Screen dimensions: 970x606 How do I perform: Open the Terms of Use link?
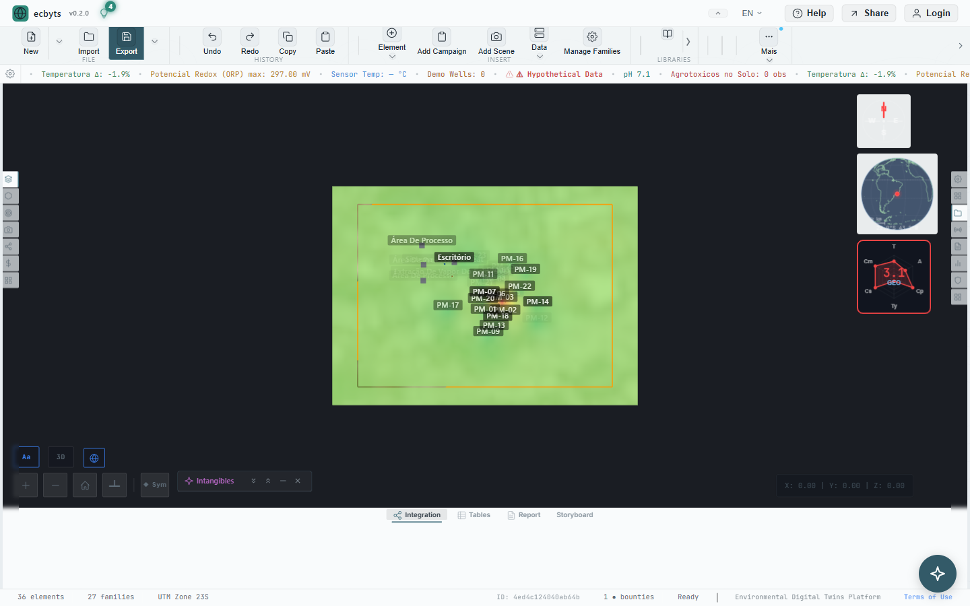928,597
